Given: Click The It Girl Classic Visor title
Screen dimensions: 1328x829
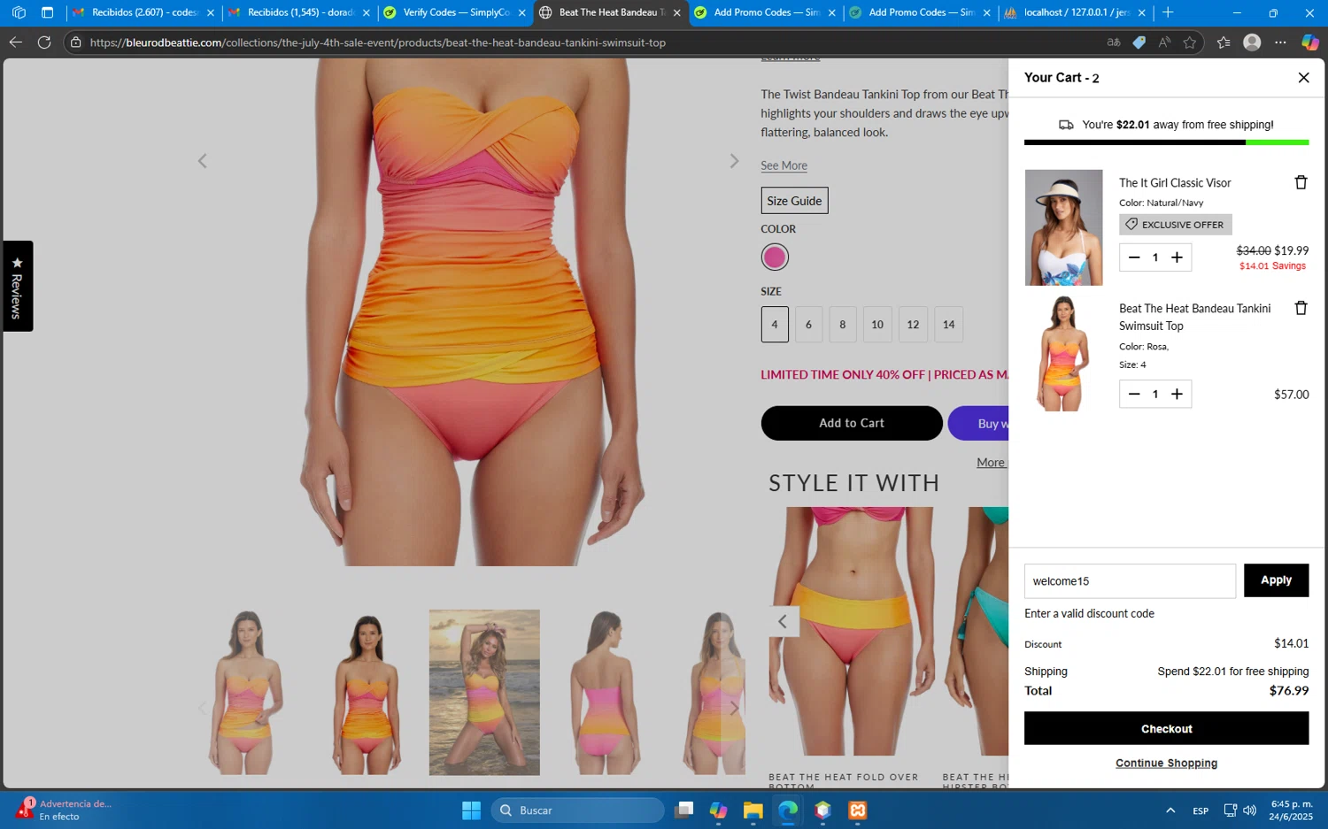Looking at the screenshot, I should coord(1175,183).
